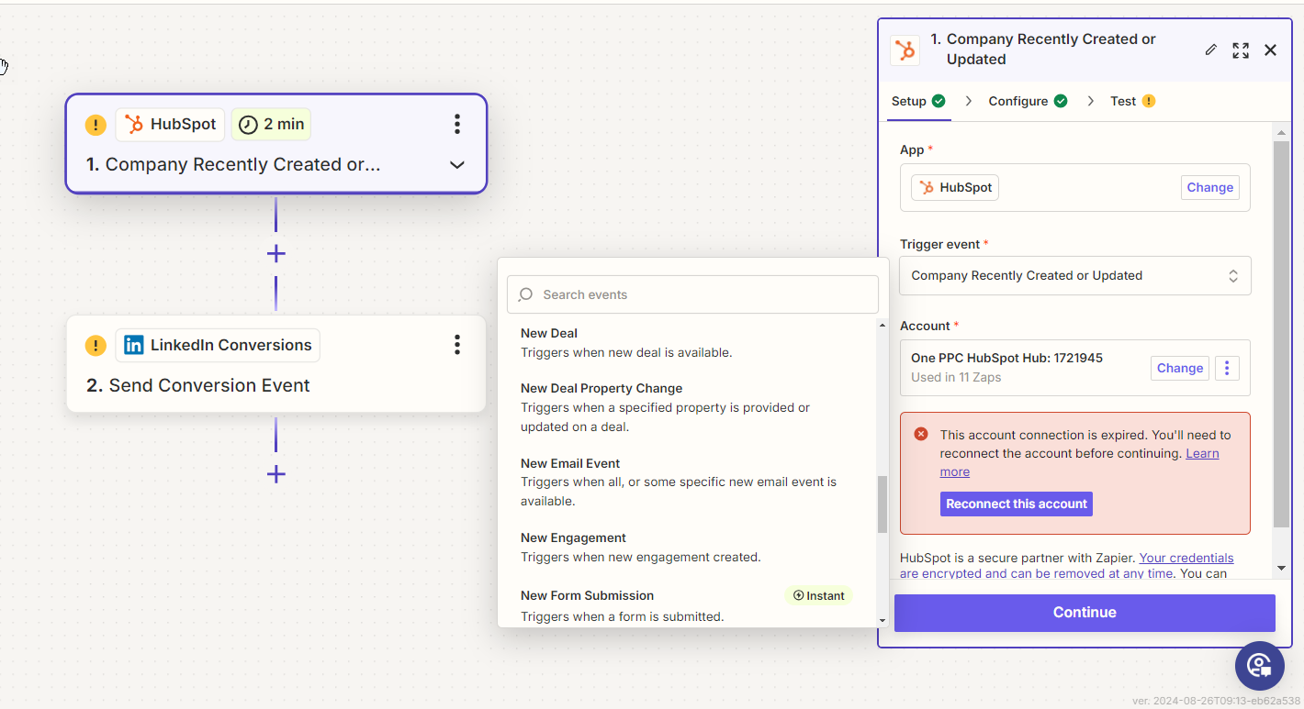Click the LinkedIn Conversions app badge on step 2
The width and height of the screenshot is (1304, 709).
218,345
